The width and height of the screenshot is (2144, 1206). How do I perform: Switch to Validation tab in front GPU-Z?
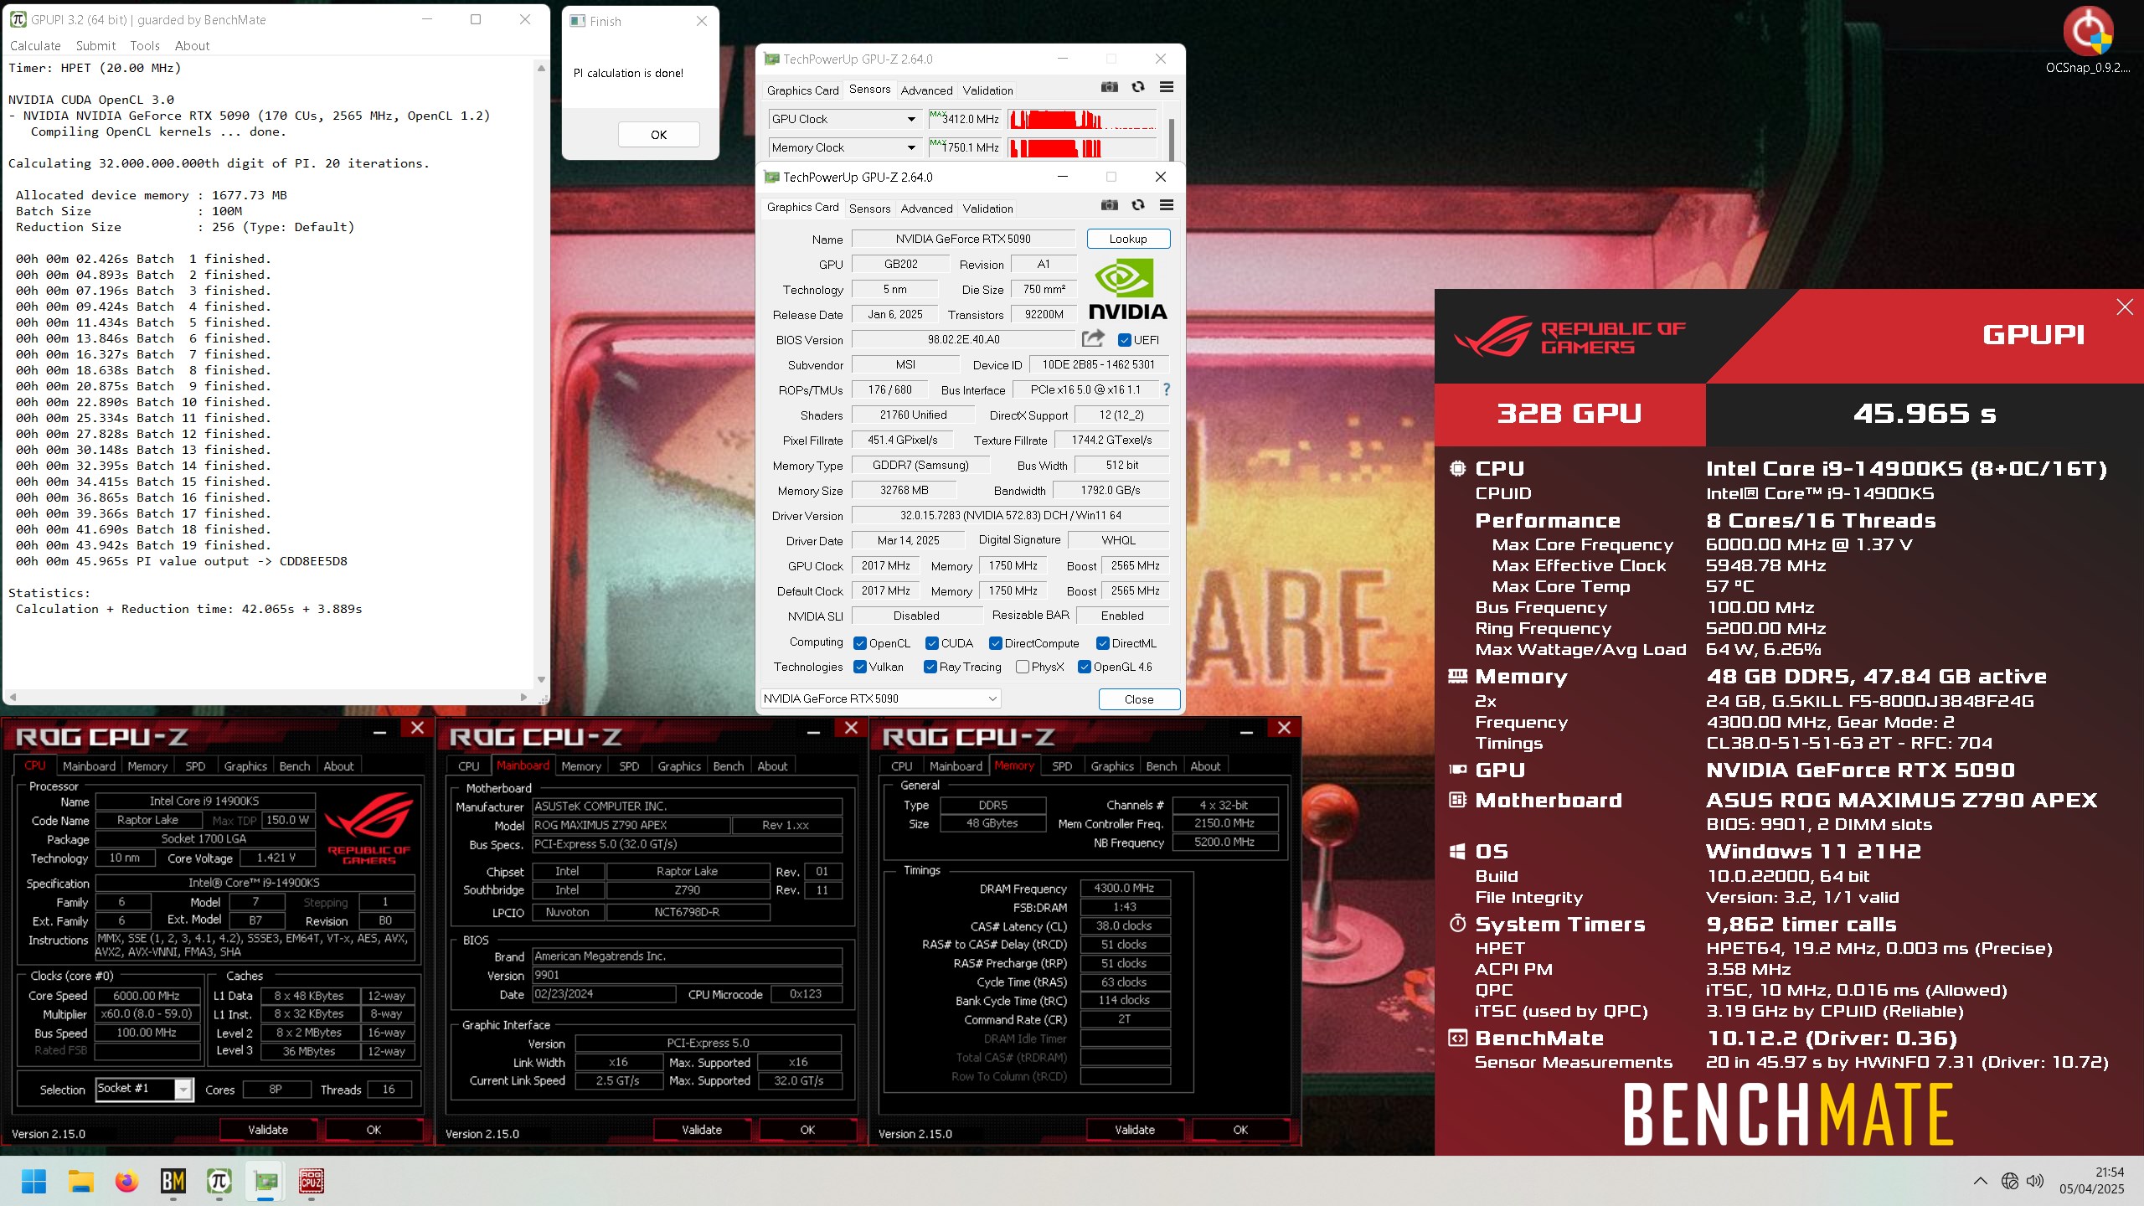[987, 209]
